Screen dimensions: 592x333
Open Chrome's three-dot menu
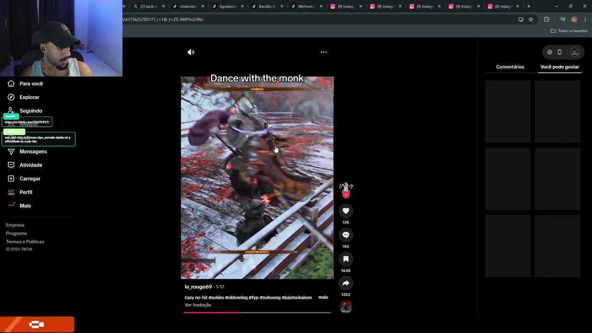tap(586, 19)
